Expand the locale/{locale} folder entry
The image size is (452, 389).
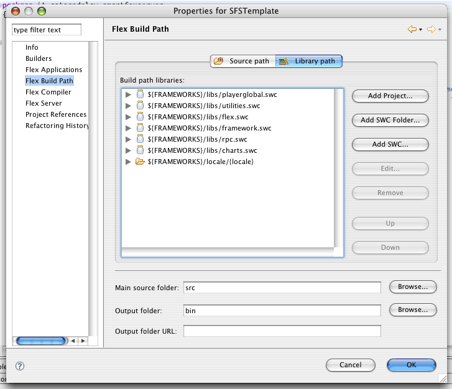128,162
